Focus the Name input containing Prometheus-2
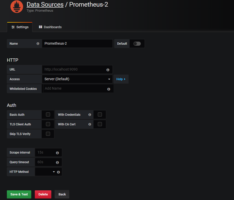234x200 pixels. tap(77, 43)
